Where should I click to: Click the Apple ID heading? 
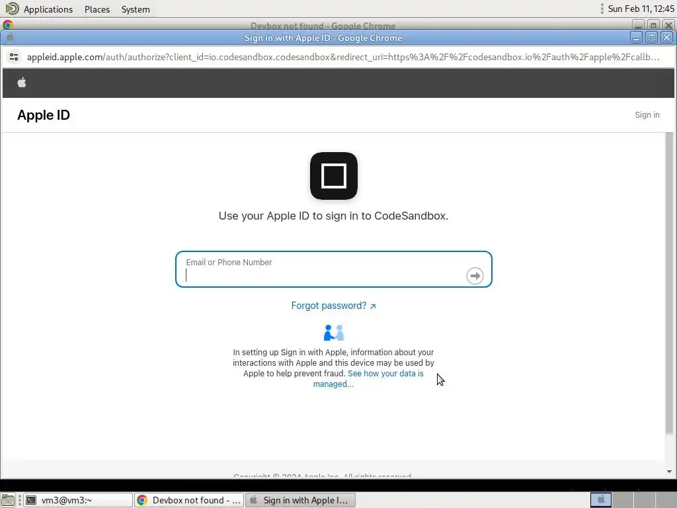tap(44, 115)
